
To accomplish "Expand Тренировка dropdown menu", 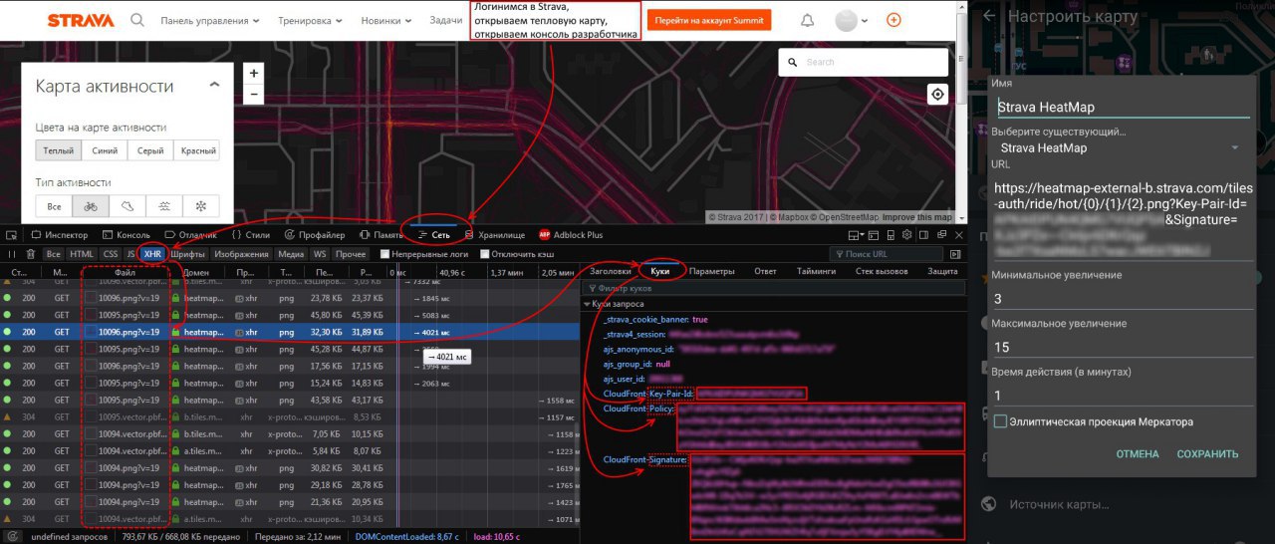I will click(312, 20).
